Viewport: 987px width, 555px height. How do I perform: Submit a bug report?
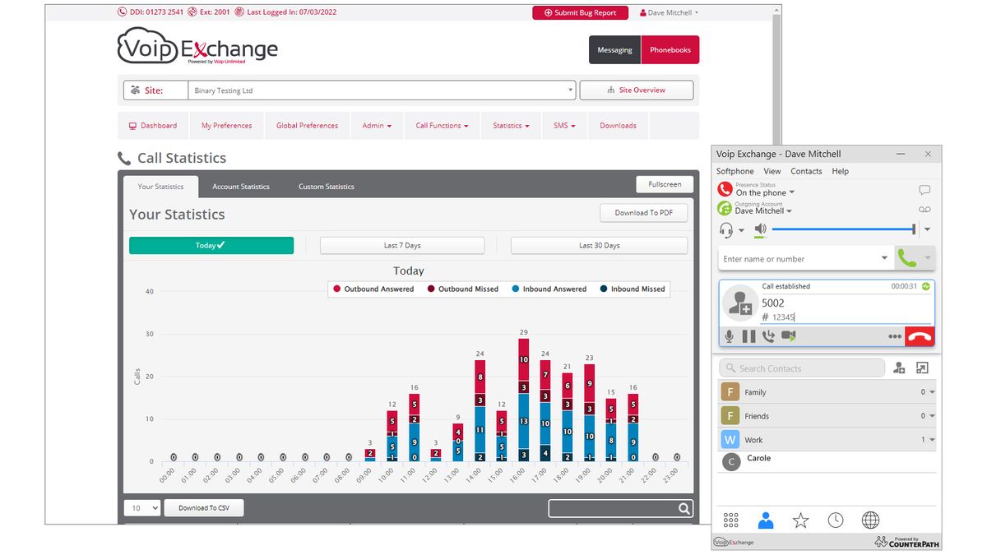[x=580, y=12]
